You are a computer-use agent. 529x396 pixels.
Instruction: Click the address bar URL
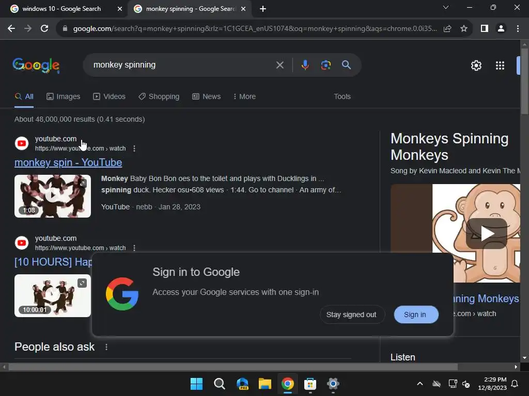[255, 29]
